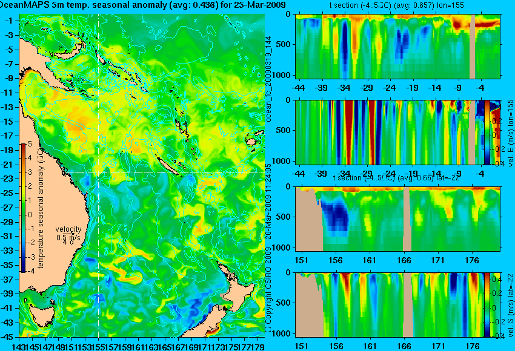Click the 't section ... lat=-22' plot title
This screenshot has height=351, width=515.
(x=396, y=178)
